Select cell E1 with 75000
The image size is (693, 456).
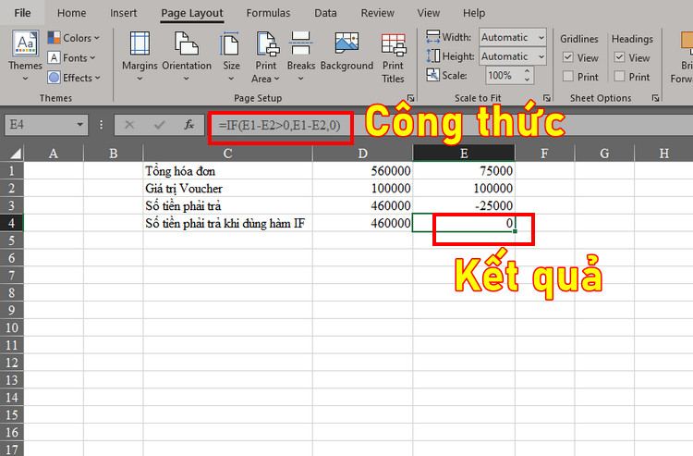point(464,171)
